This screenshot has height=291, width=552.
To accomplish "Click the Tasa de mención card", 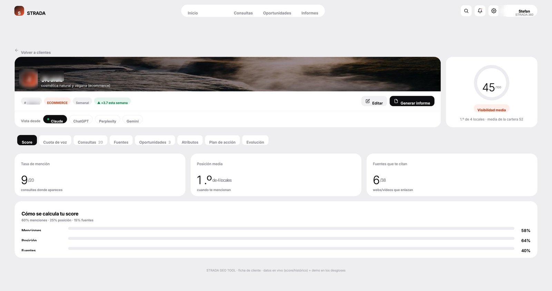I will point(100,175).
